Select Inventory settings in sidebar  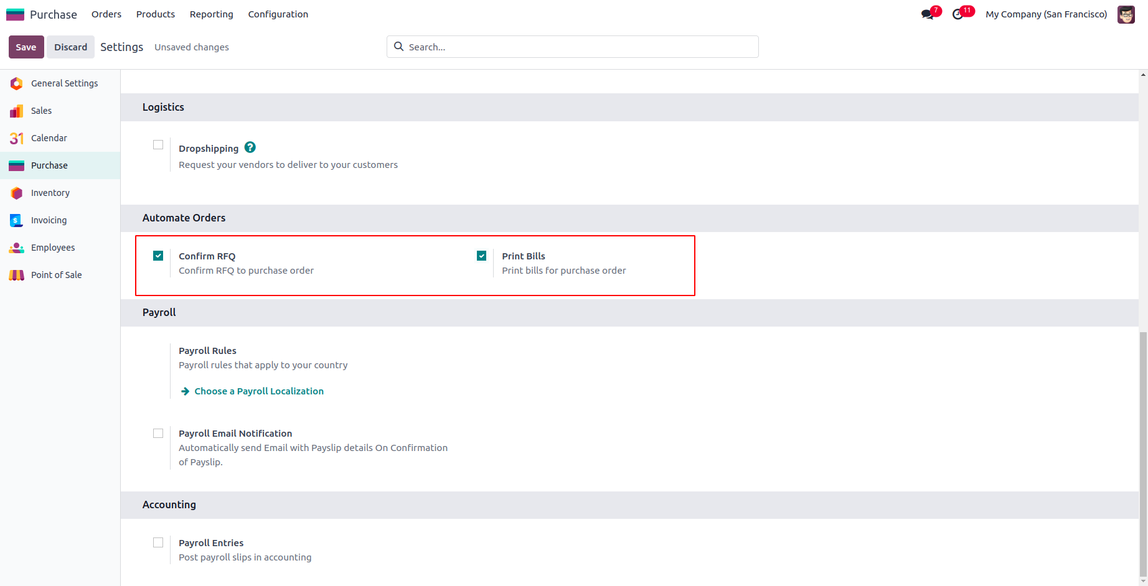tap(50, 193)
